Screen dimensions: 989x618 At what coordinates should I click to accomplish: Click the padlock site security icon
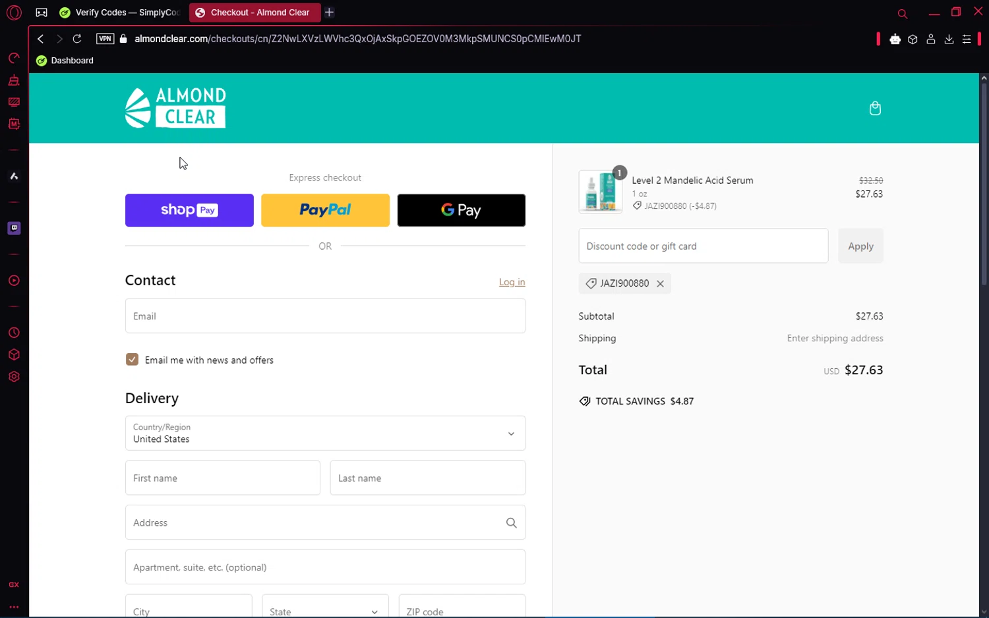(x=123, y=39)
